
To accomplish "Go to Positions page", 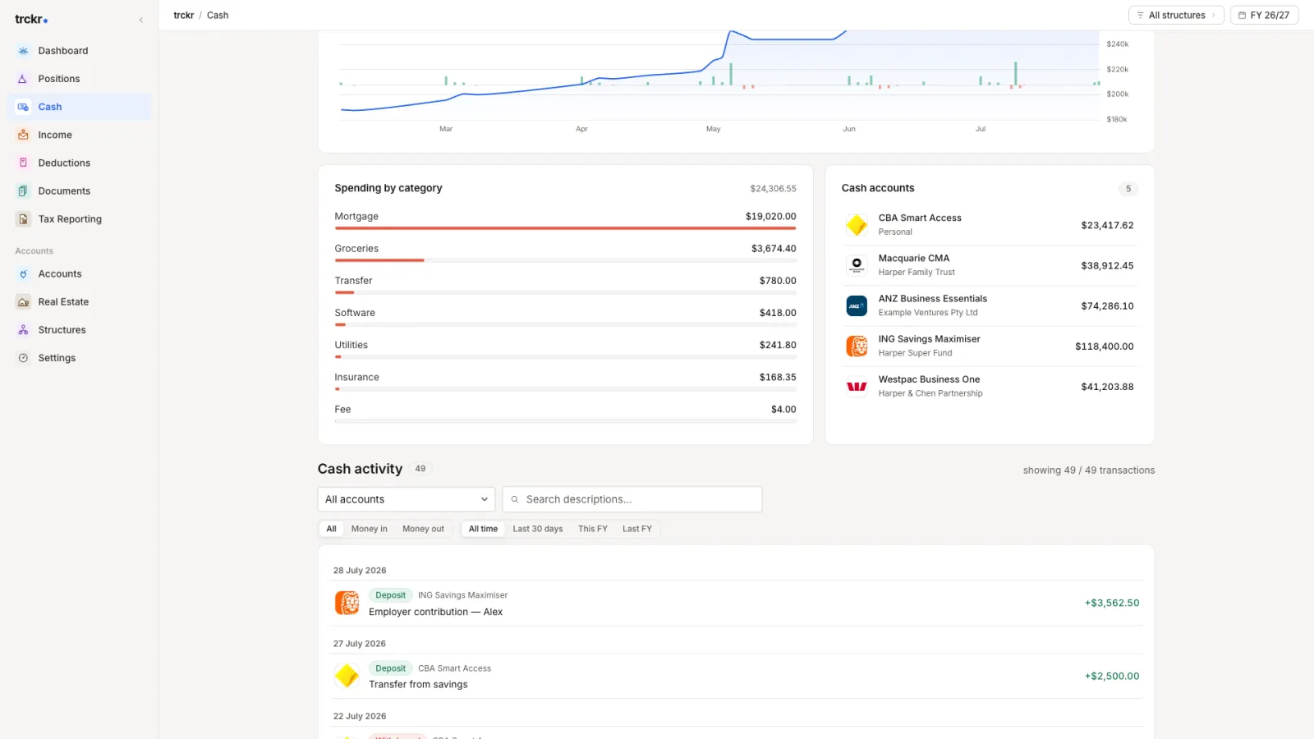I will (x=80, y=79).
